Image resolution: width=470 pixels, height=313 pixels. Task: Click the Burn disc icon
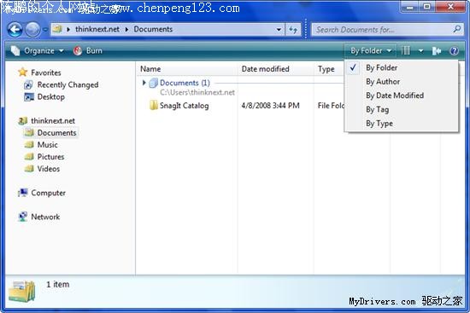[78, 51]
